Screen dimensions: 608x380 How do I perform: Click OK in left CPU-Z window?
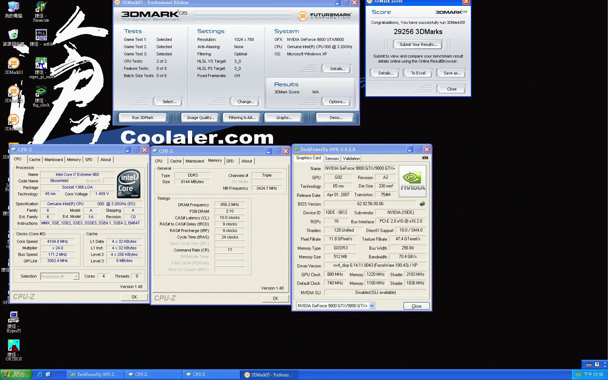(134, 297)
